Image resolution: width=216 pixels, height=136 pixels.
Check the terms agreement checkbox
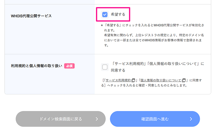point(105,67)
